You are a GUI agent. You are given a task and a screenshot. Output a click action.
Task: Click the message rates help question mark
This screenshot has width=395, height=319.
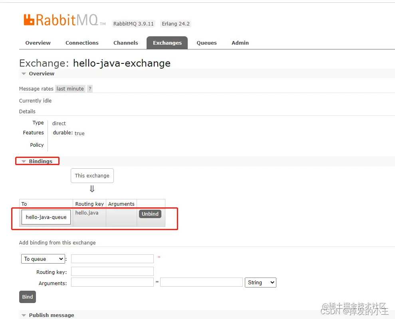(x=90, y=89)
